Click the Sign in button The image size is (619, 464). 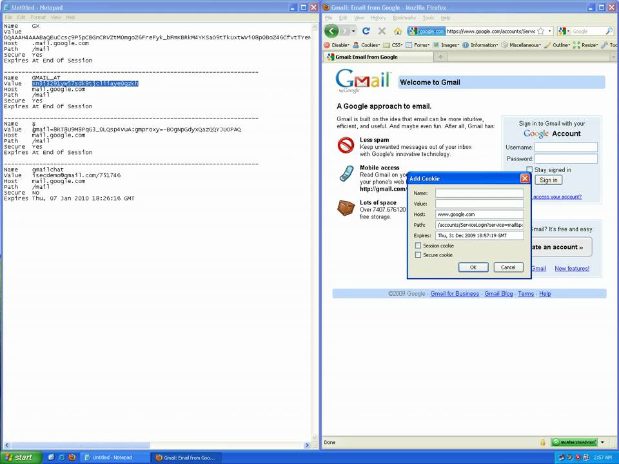(x=548, y=180)
